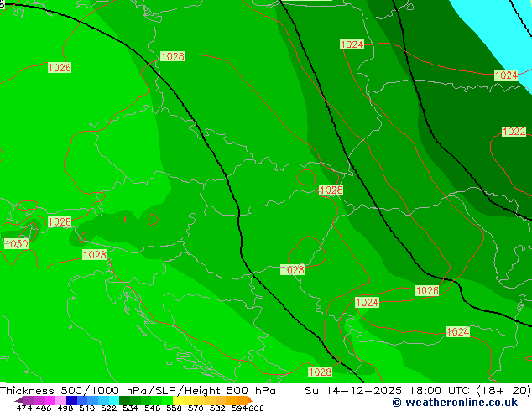
Task: Select the light pink legend swatch
Action: pyautogui.click(x=60, y=400)
